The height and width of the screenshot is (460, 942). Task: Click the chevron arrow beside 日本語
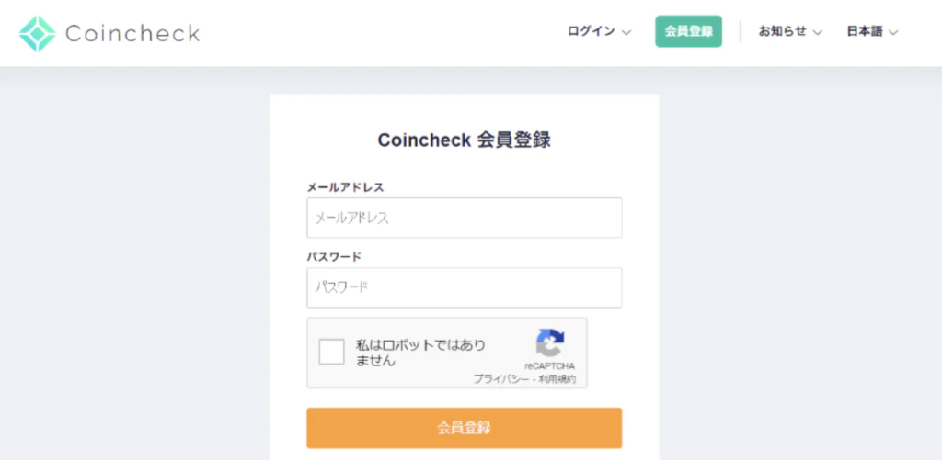click(892, 32)
